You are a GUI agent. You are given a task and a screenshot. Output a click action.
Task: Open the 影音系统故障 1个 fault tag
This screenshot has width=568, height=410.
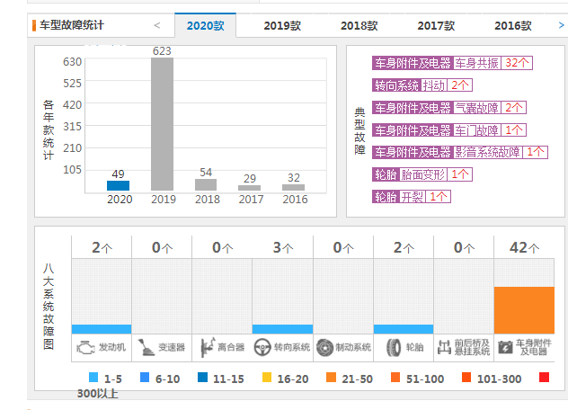[x=460, y=152]
